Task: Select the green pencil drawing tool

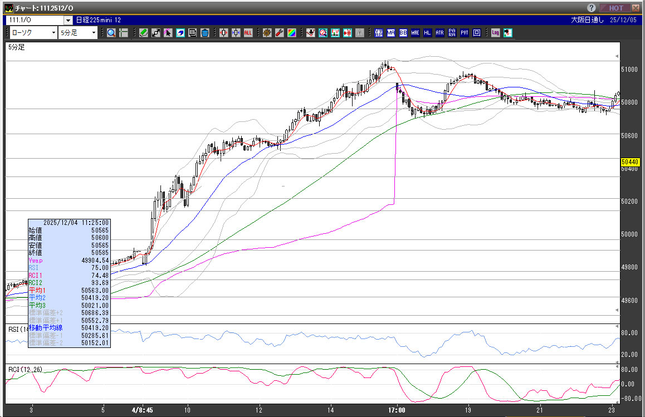Action: (x=143, y=33)
